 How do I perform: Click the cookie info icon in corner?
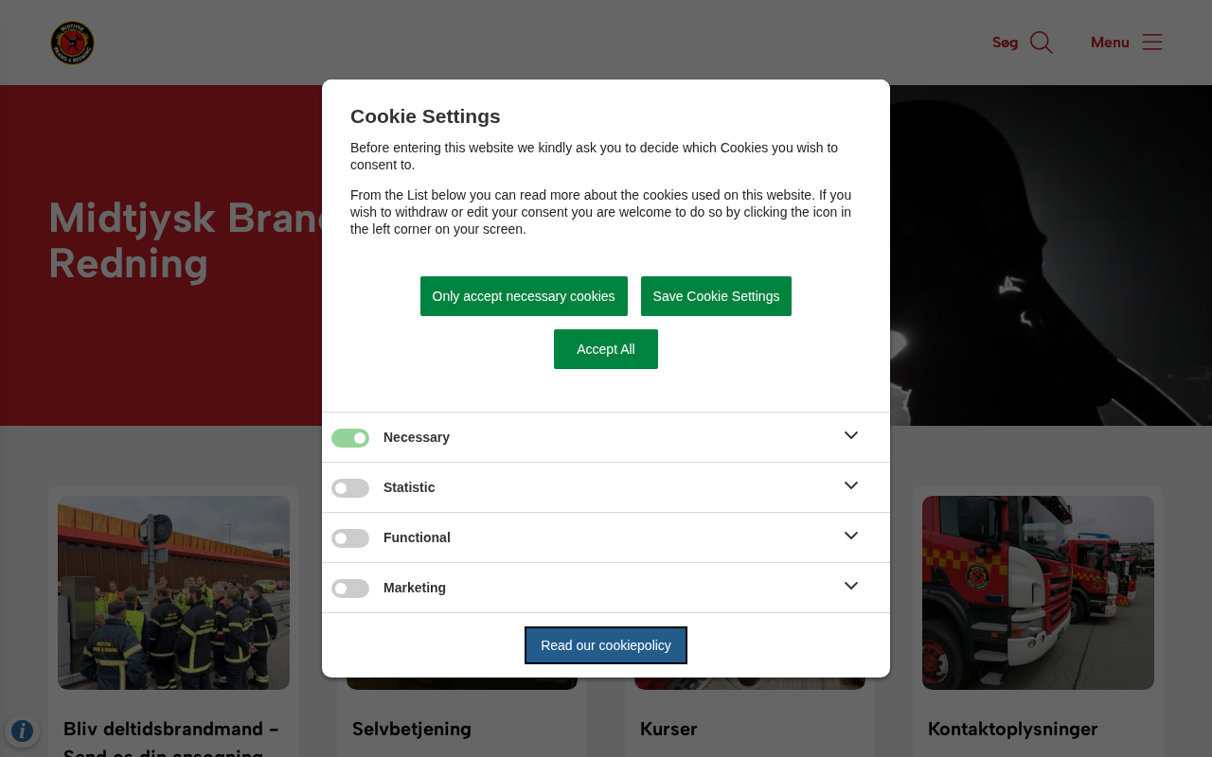point(22,731)
